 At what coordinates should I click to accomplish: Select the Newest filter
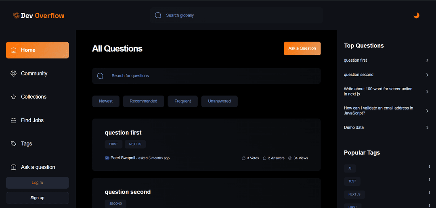point(106,101)
